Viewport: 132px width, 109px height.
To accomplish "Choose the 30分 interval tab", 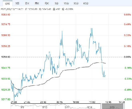I will [76, 3].
